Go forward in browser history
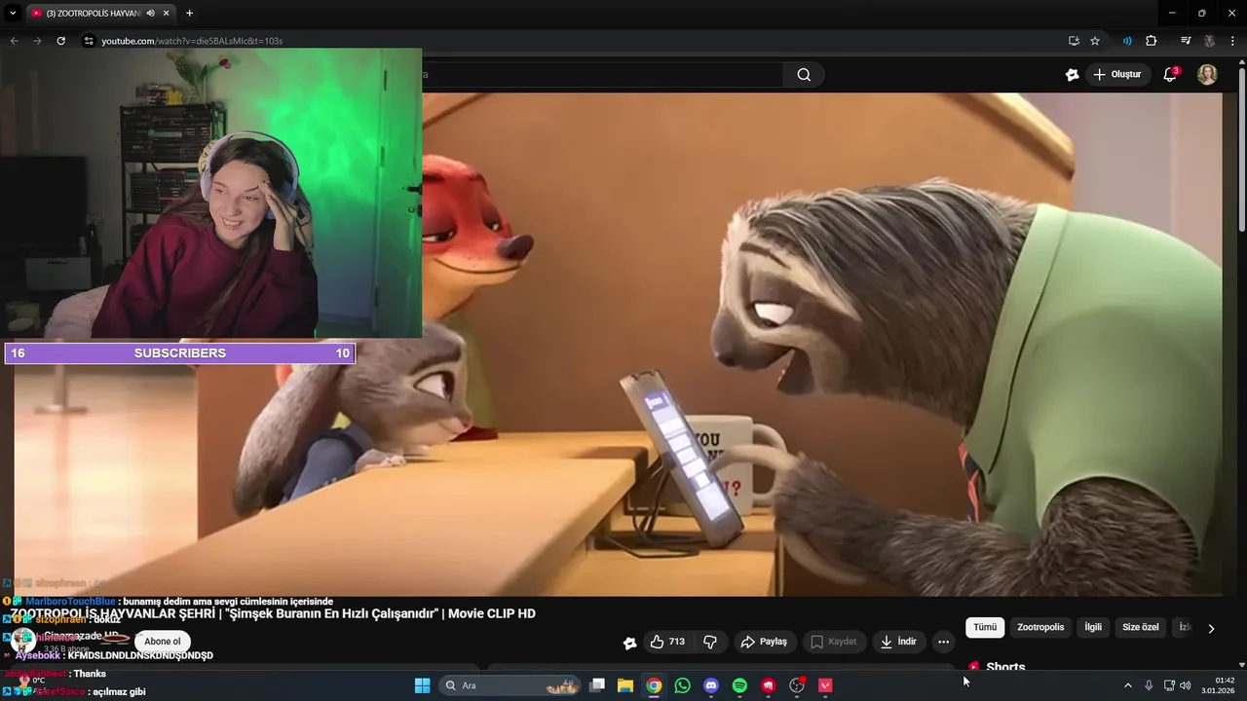Viewport: 1247px width, 701px height. pos(37,41)
